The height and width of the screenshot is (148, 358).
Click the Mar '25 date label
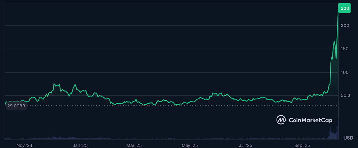134,145
